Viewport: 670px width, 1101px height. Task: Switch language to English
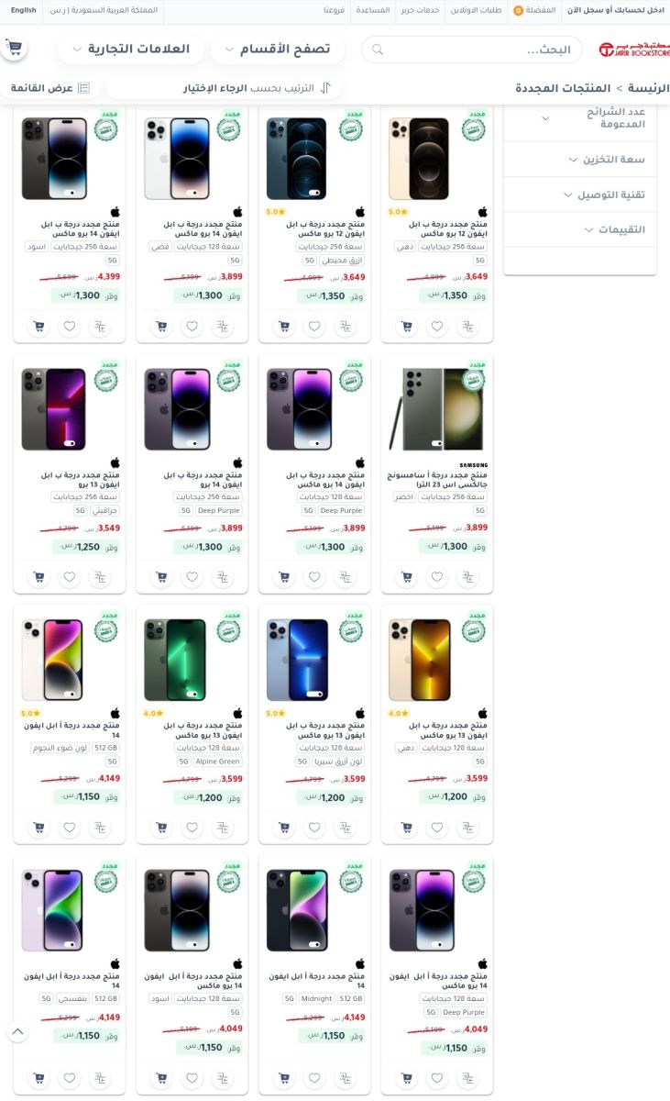tap(24, 10)
